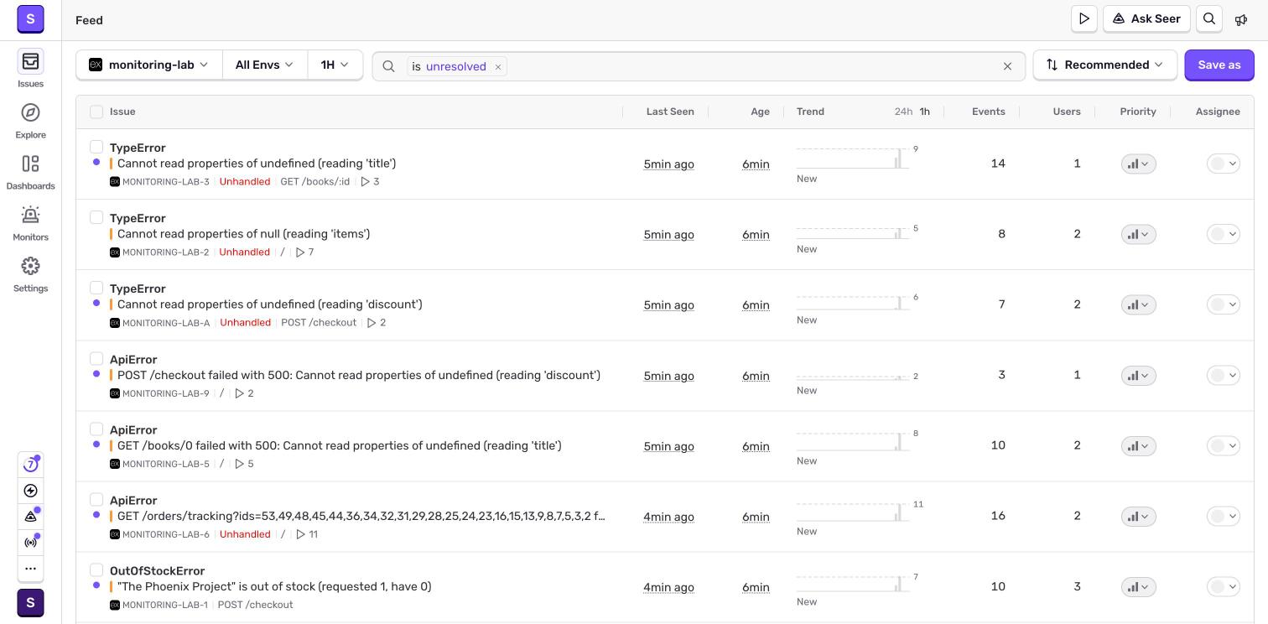This screenshot has height=624, width=1268.
Task: Click the Users column header
Action: [1067, 112]
